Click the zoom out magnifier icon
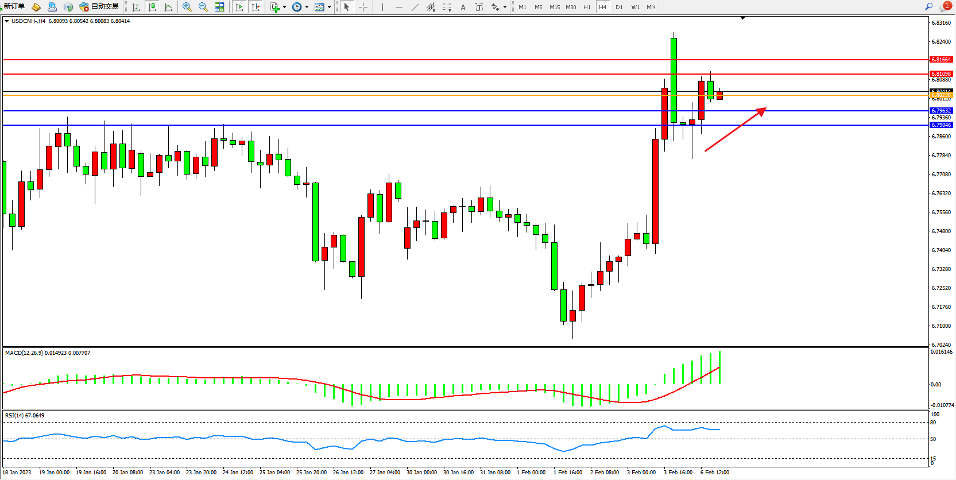The height and width of the screenshot is (480, 956). [203, 7]
